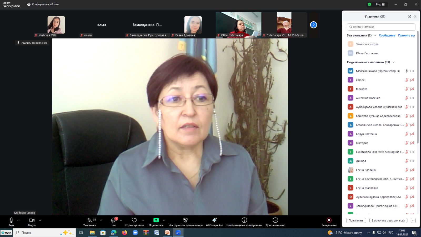421x237 pixels.
Task: Open the AI Companion tool
Action: 214,220
